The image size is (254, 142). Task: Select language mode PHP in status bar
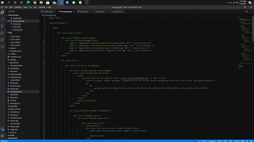[231, 141]
